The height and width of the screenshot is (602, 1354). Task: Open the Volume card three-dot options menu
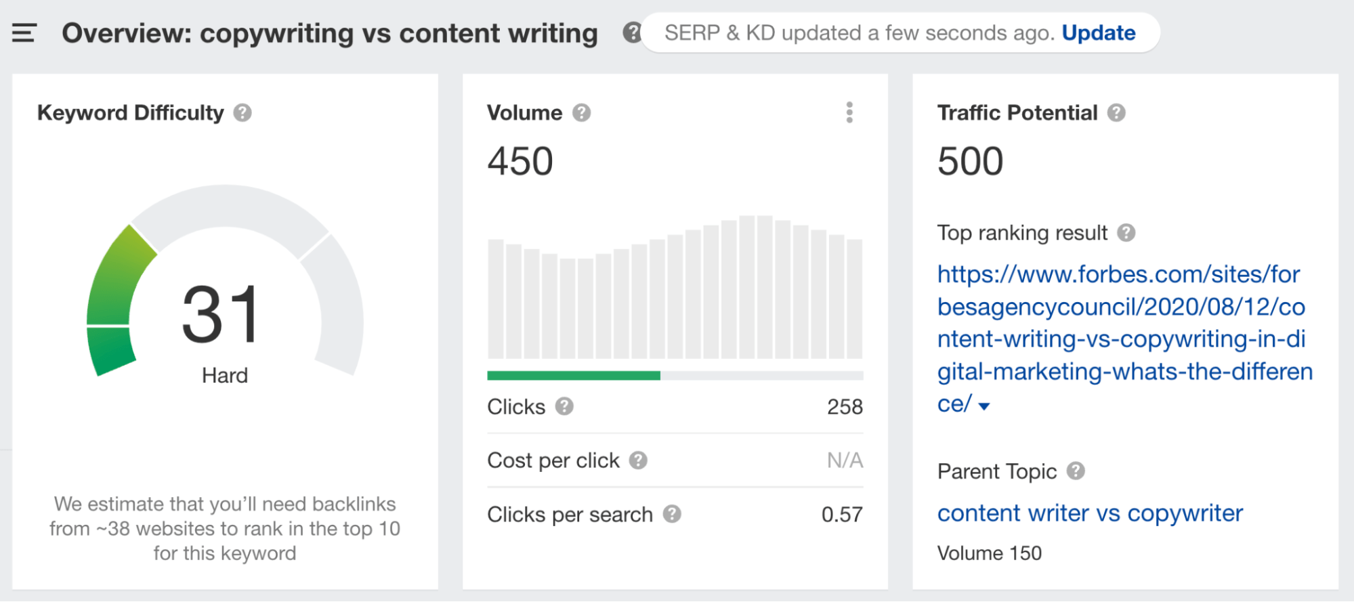pos(849,112)
